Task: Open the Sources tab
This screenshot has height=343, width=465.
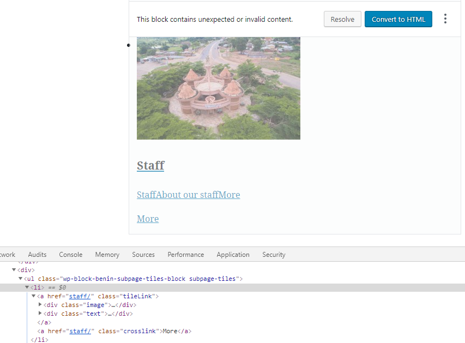Action: click(x=143, y=255)
